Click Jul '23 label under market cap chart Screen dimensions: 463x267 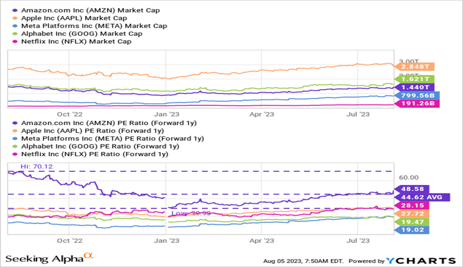click(358, 115)
